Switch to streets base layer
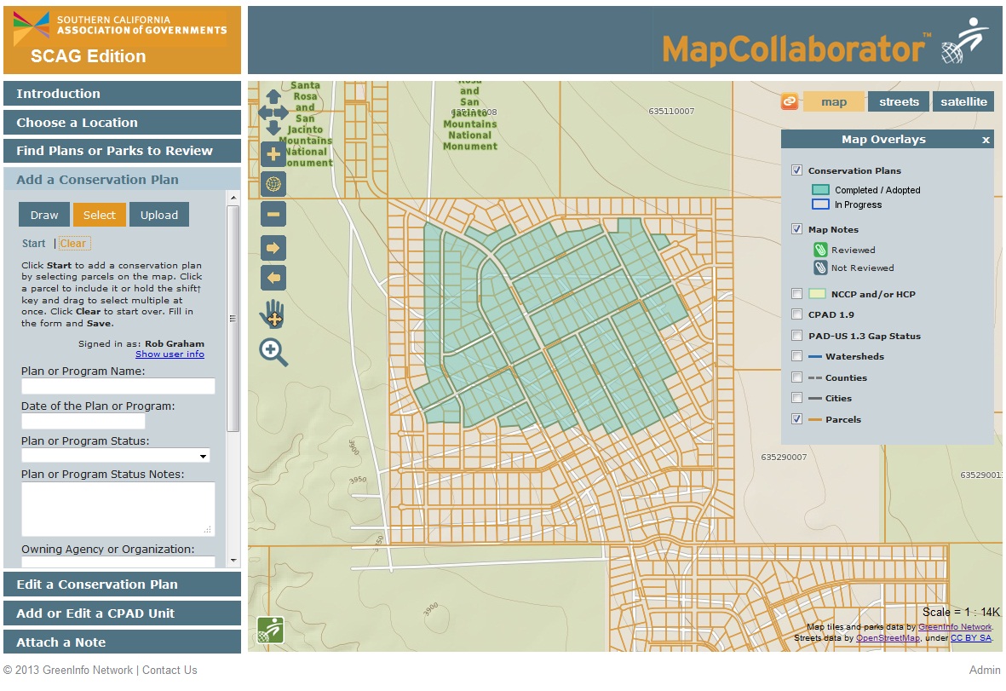Screen dimensions: 1006x691 point(898,102)
